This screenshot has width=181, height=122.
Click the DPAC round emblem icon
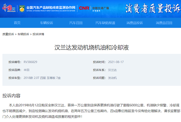coord(22,8)
